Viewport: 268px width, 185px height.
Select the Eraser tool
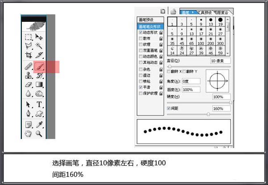pyautogui.click(x=28, y=84)
